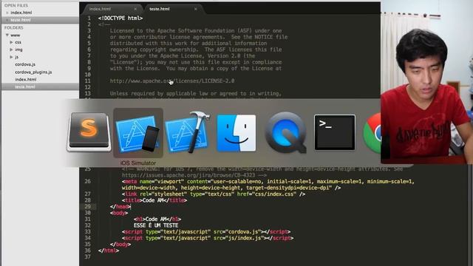Collapse the www folder
Image resolution: width=473 pixels, height=266 pixels.
[7, 35]
